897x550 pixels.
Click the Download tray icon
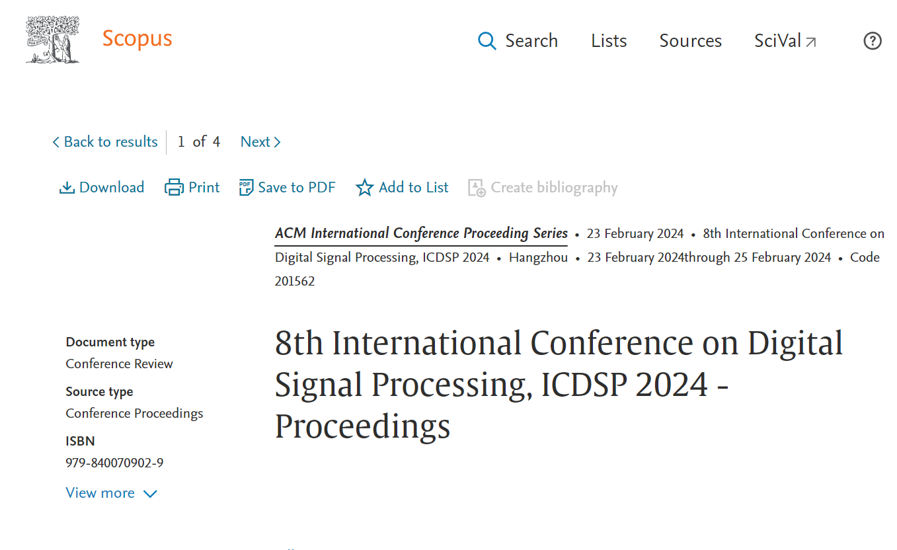pyautogui.click(x=67, y=188)
